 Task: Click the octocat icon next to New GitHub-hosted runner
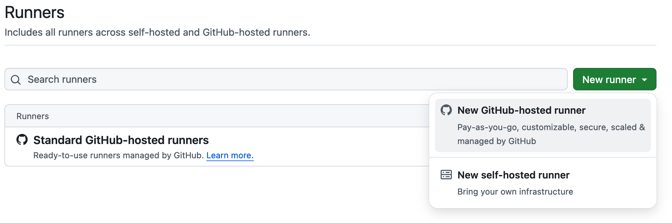[x=446, y=110]
